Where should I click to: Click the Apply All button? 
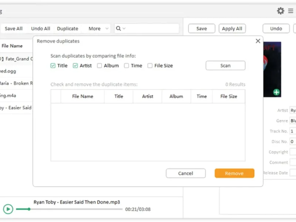point(232,28)
